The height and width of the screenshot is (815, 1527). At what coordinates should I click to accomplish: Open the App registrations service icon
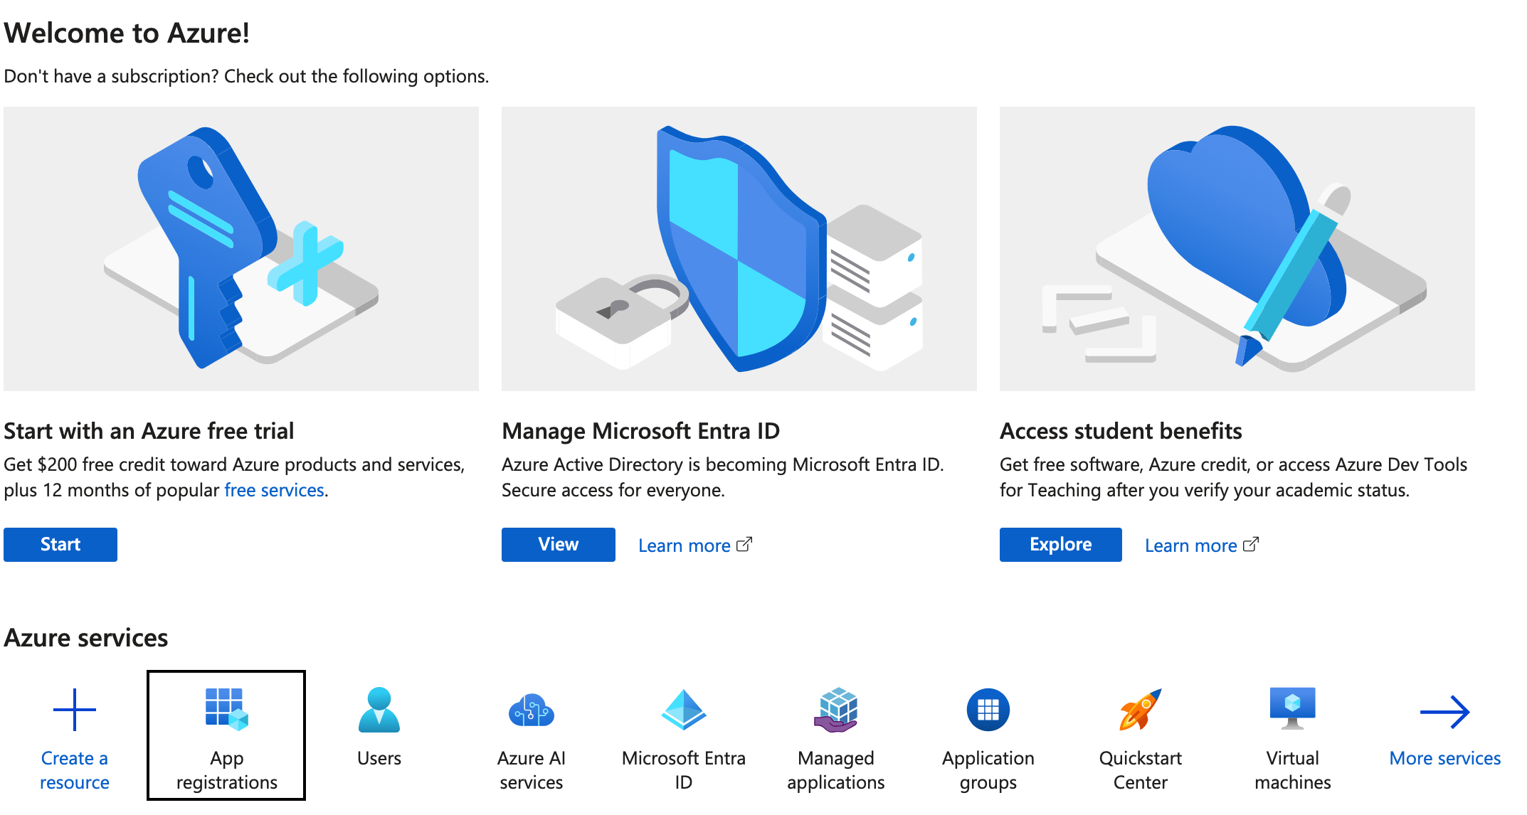226,710
